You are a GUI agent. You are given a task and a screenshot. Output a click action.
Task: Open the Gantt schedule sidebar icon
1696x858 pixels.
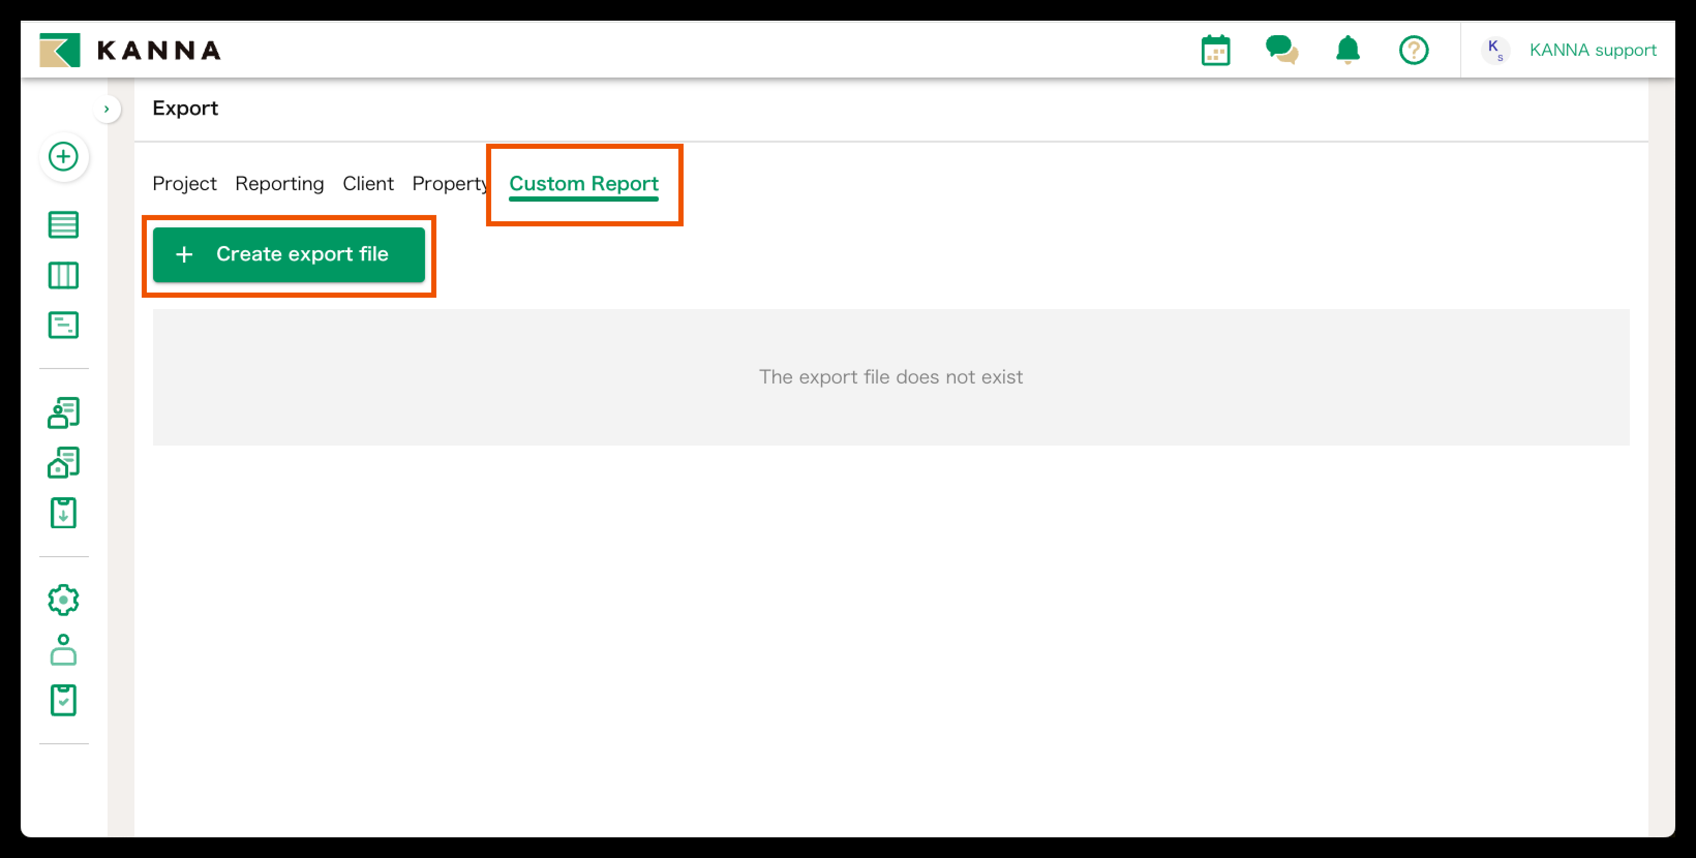pos(64,325)
